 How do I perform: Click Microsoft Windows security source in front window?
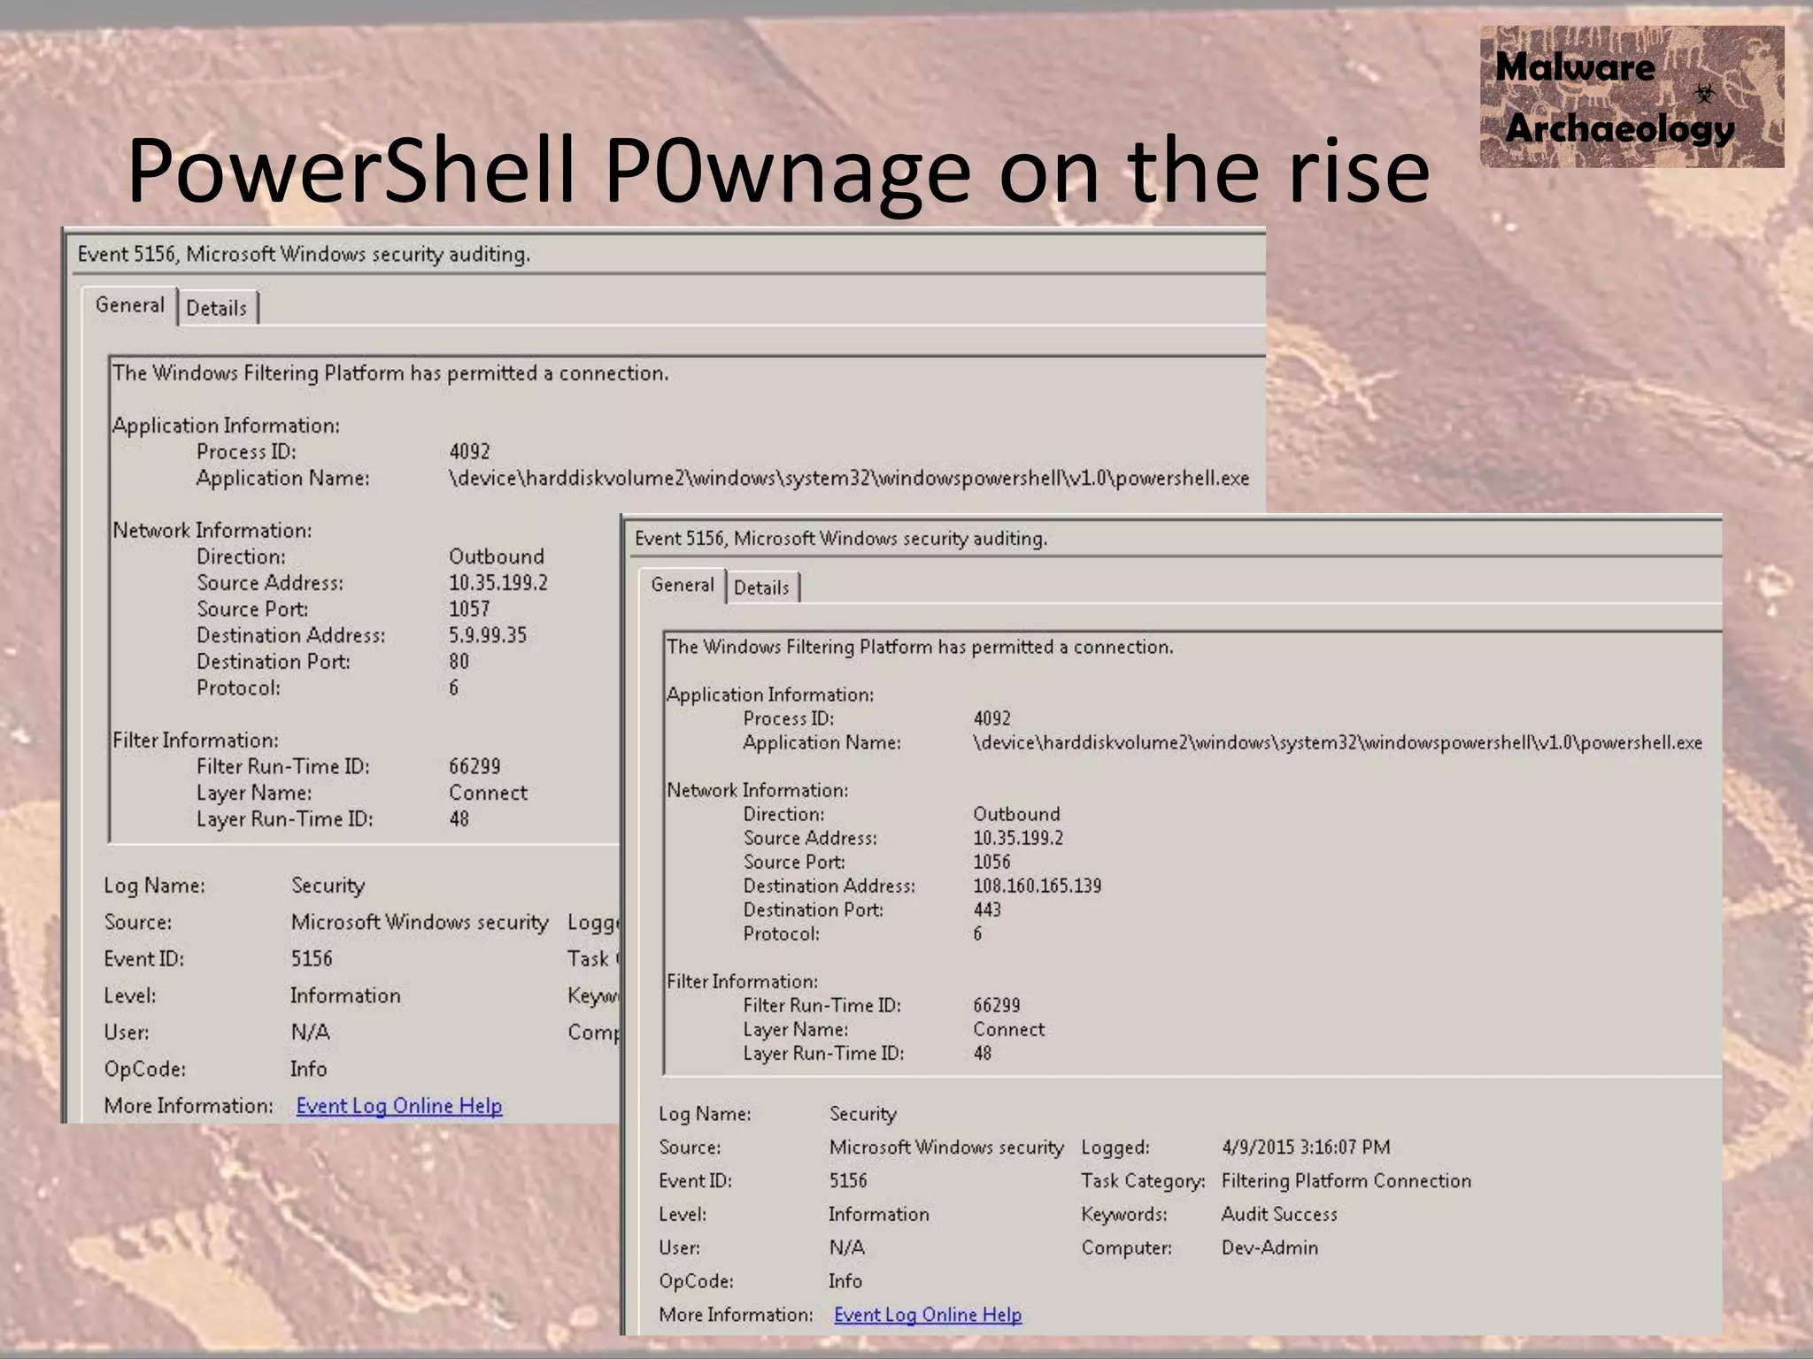(946, 1148)
